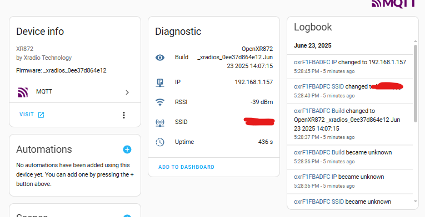Click the Automations card heading
The height and width of the screenshot is (217, 425).
[x=44, y=149]
